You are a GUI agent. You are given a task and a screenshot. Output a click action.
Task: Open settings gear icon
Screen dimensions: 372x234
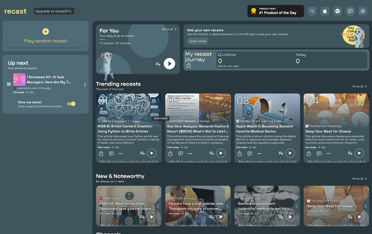point(363,11)
